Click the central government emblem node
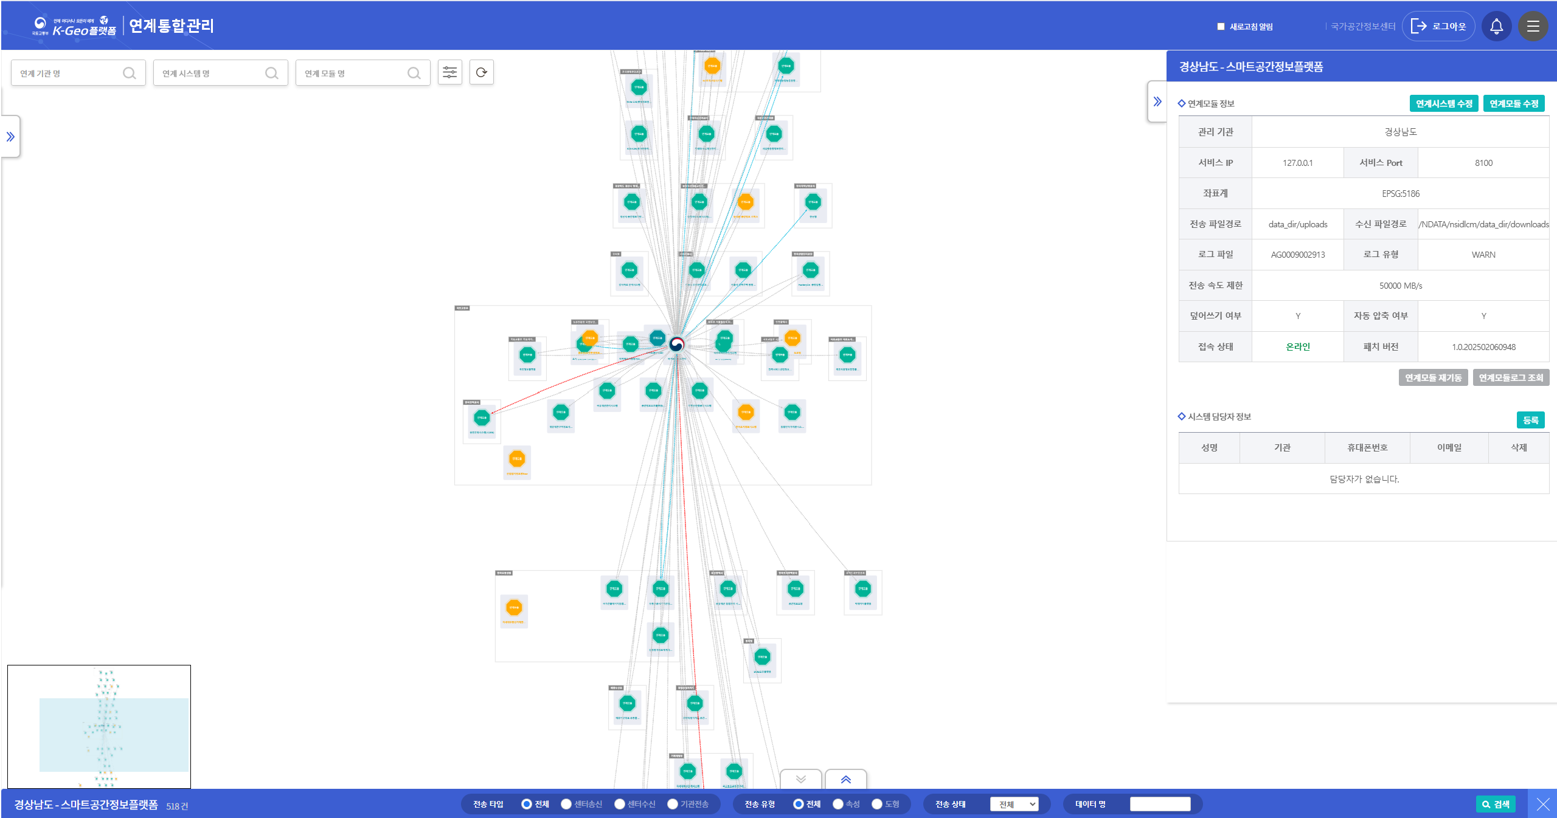The width and height of the screenshot is (1557, 818). (676, 345)
